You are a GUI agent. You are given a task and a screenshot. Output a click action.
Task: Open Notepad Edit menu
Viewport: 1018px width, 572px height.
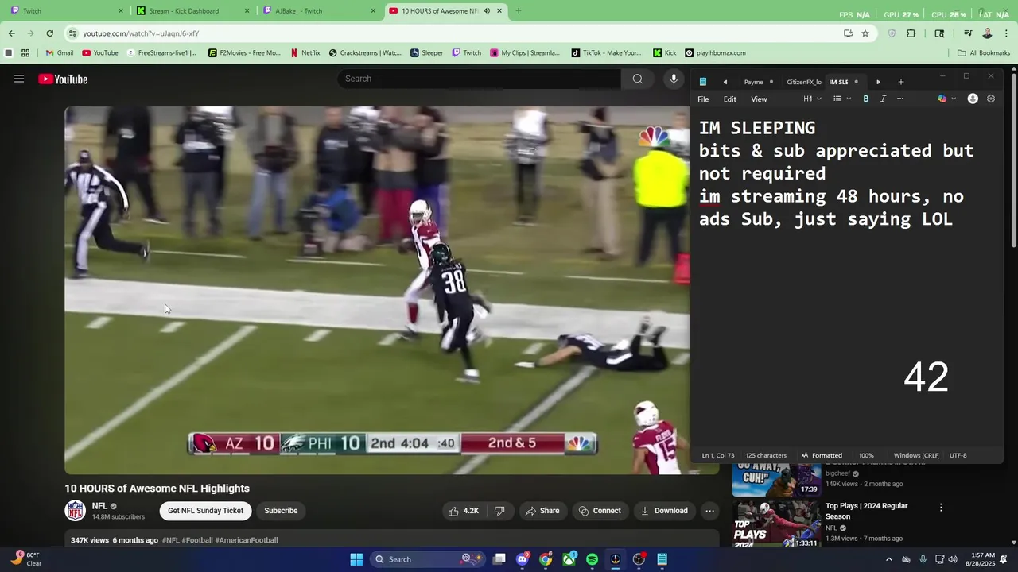(729, 99)
